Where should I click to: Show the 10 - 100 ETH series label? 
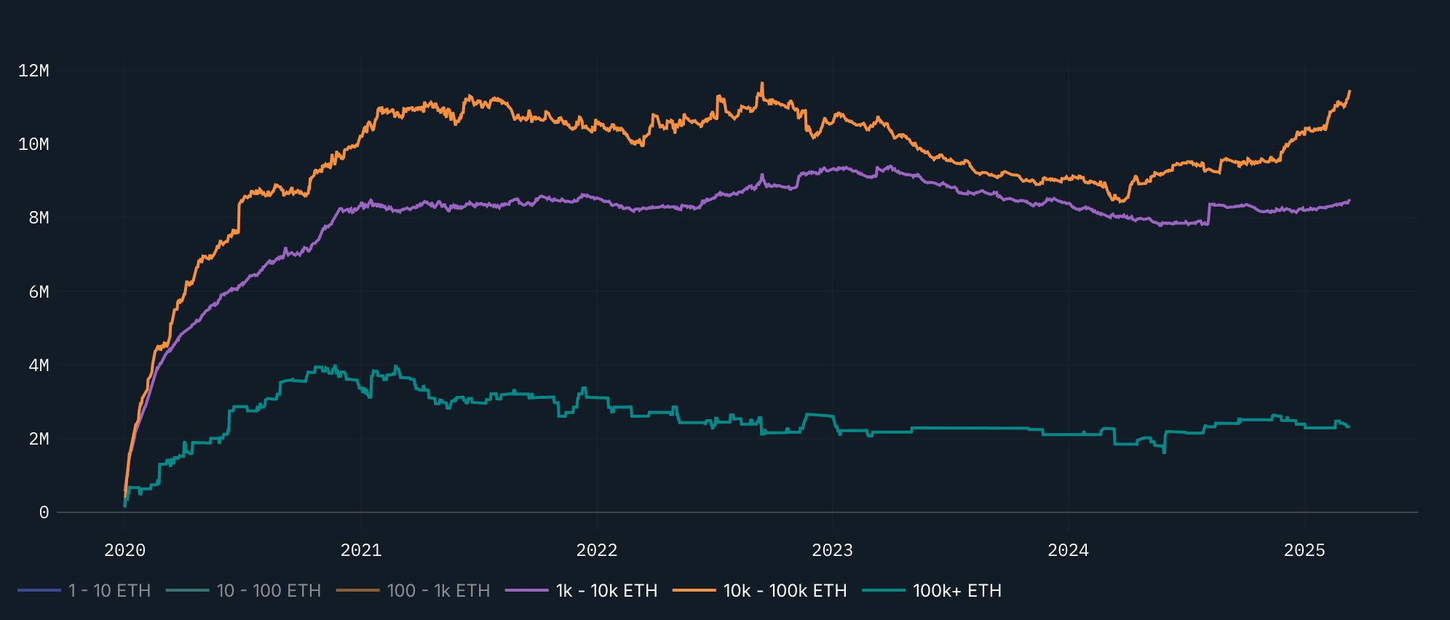click(269, 591)
